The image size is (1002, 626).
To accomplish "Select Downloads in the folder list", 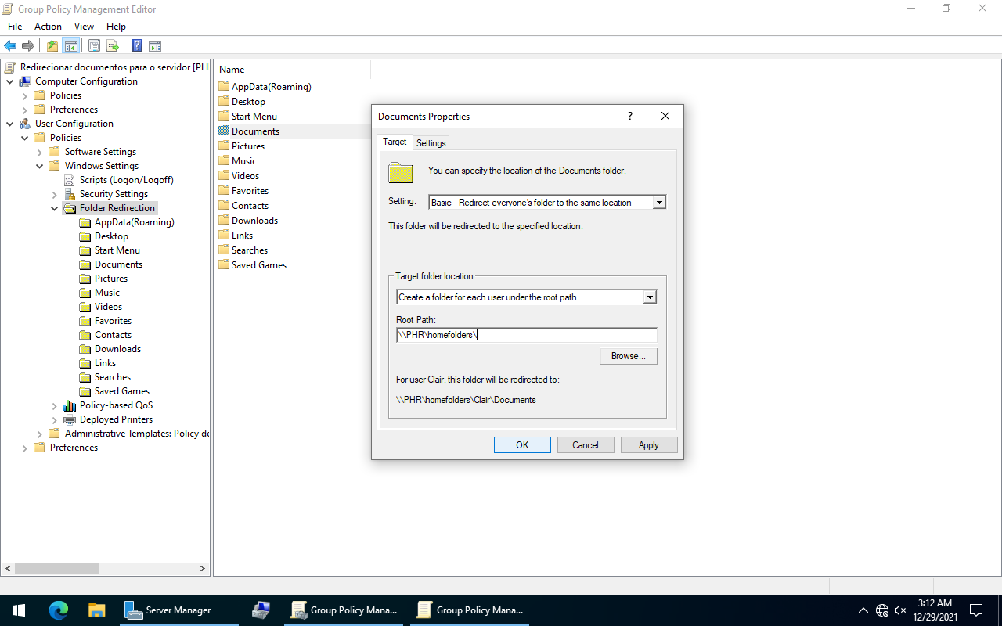I will (x=254, y=221).
